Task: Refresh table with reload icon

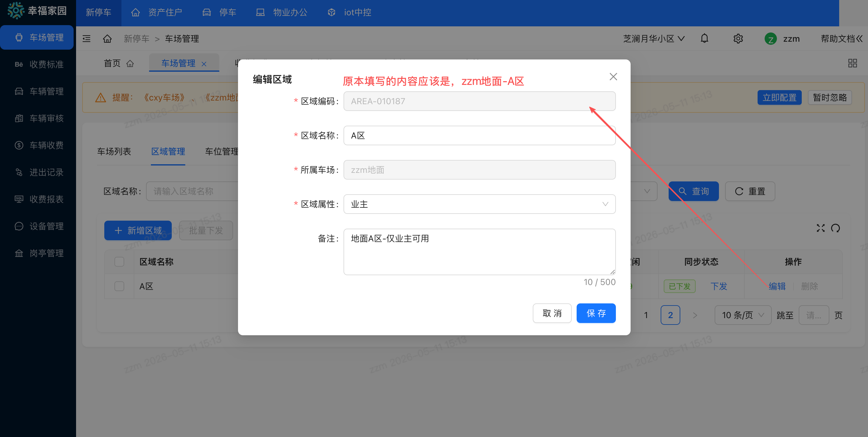Action: [x=835, y=228]
